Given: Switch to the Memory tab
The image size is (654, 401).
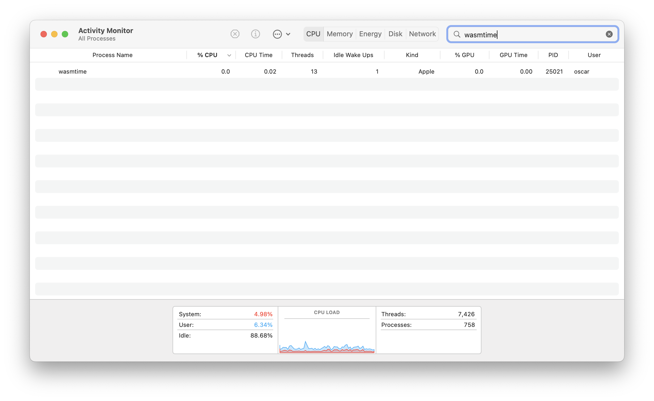Looking at the screenshot, I should (x=340, y=34).
